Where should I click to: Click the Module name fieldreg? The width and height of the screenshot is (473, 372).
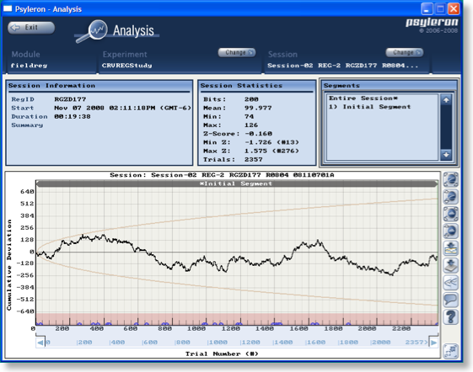29,66
